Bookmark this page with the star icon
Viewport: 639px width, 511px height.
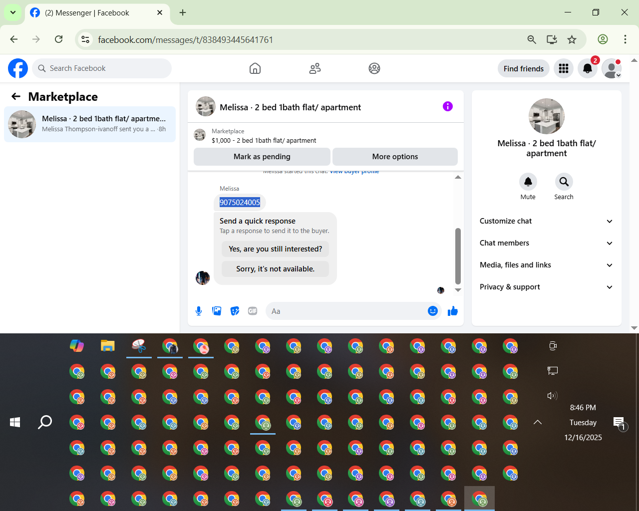(572, 39)
